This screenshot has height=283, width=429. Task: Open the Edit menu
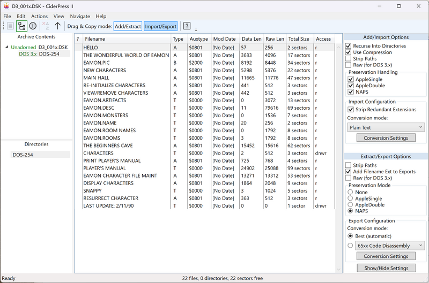(21, 16)
